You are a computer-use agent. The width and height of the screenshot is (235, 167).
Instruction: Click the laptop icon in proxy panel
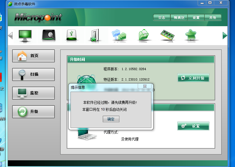tap(87, 134)
